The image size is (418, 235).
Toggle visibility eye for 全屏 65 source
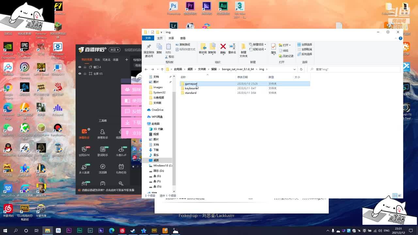click(x=80, y=73)
